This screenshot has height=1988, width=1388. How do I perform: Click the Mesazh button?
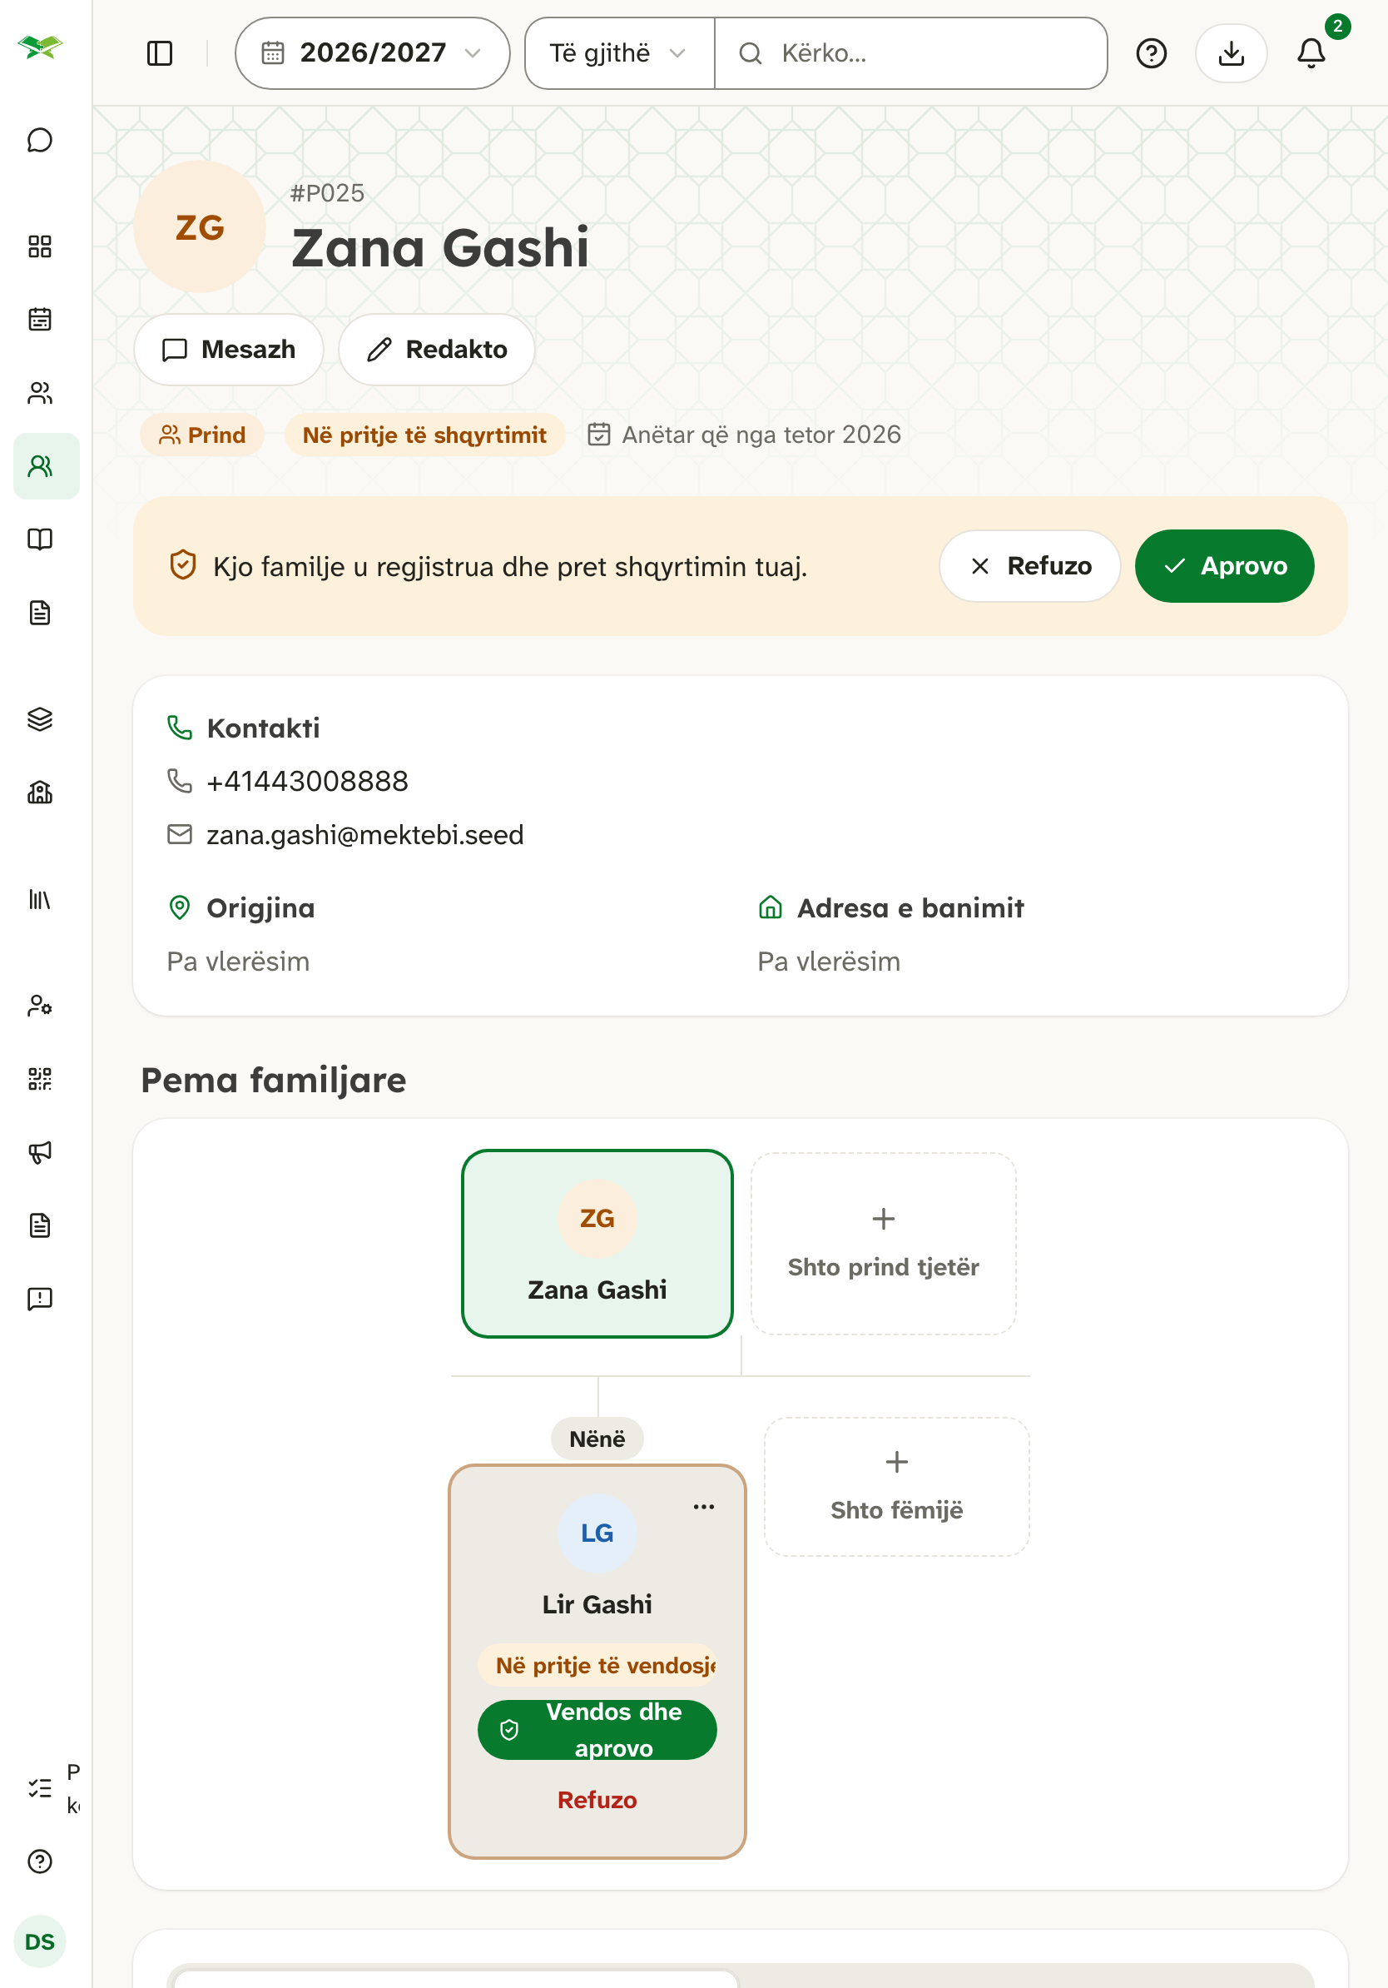pyautogui.click(x=229, y=350)
